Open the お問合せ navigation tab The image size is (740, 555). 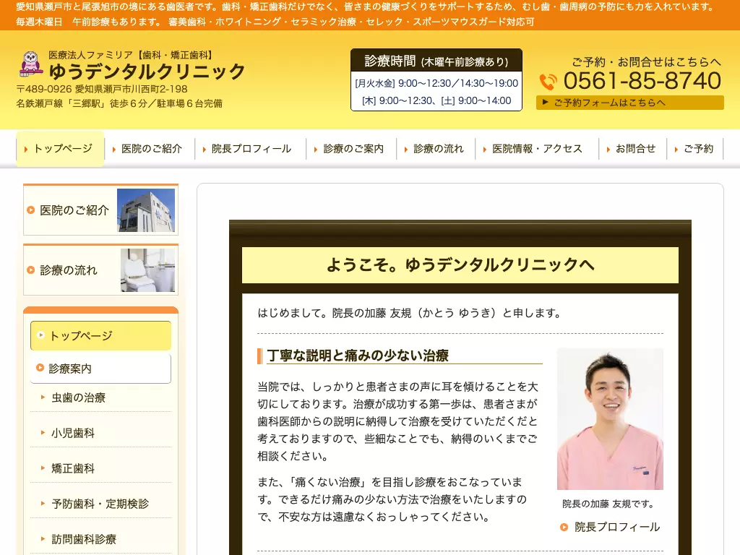[632, 149]
